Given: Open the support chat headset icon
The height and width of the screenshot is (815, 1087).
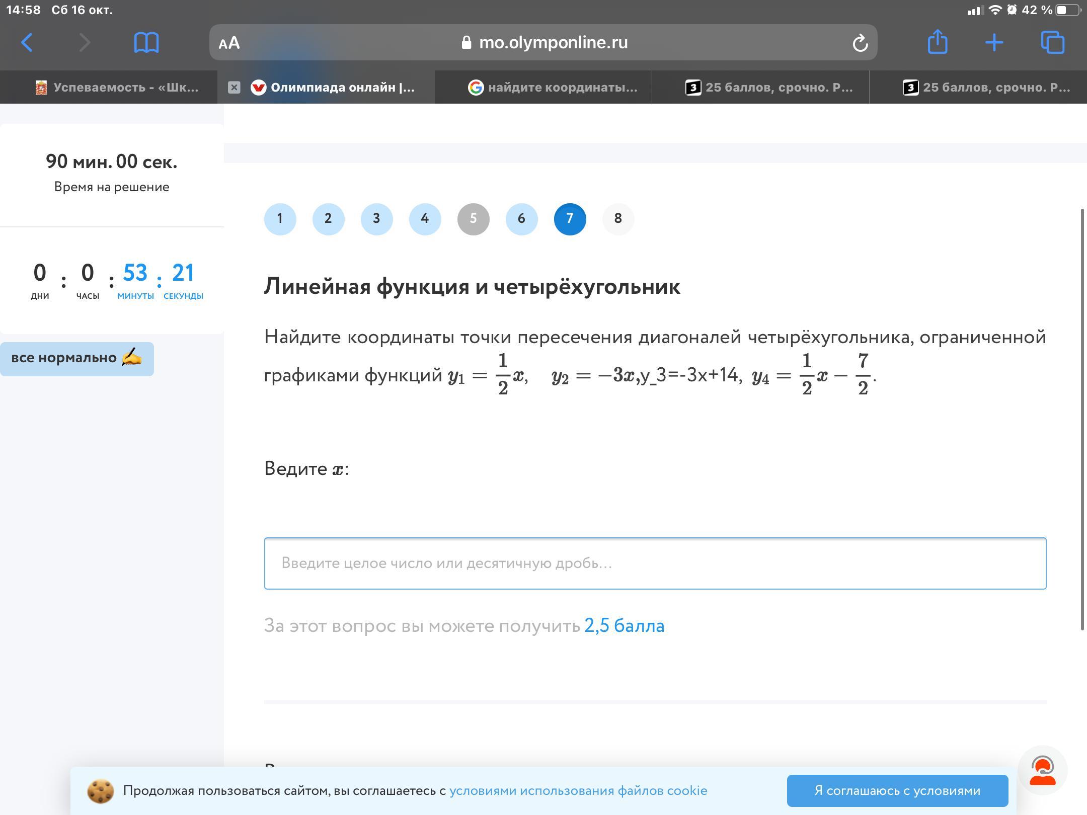Looking at the screenshot, I should click(1042, 770).
